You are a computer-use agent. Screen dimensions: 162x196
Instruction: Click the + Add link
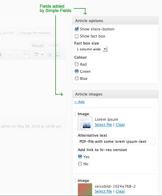(x=79, y=102)
